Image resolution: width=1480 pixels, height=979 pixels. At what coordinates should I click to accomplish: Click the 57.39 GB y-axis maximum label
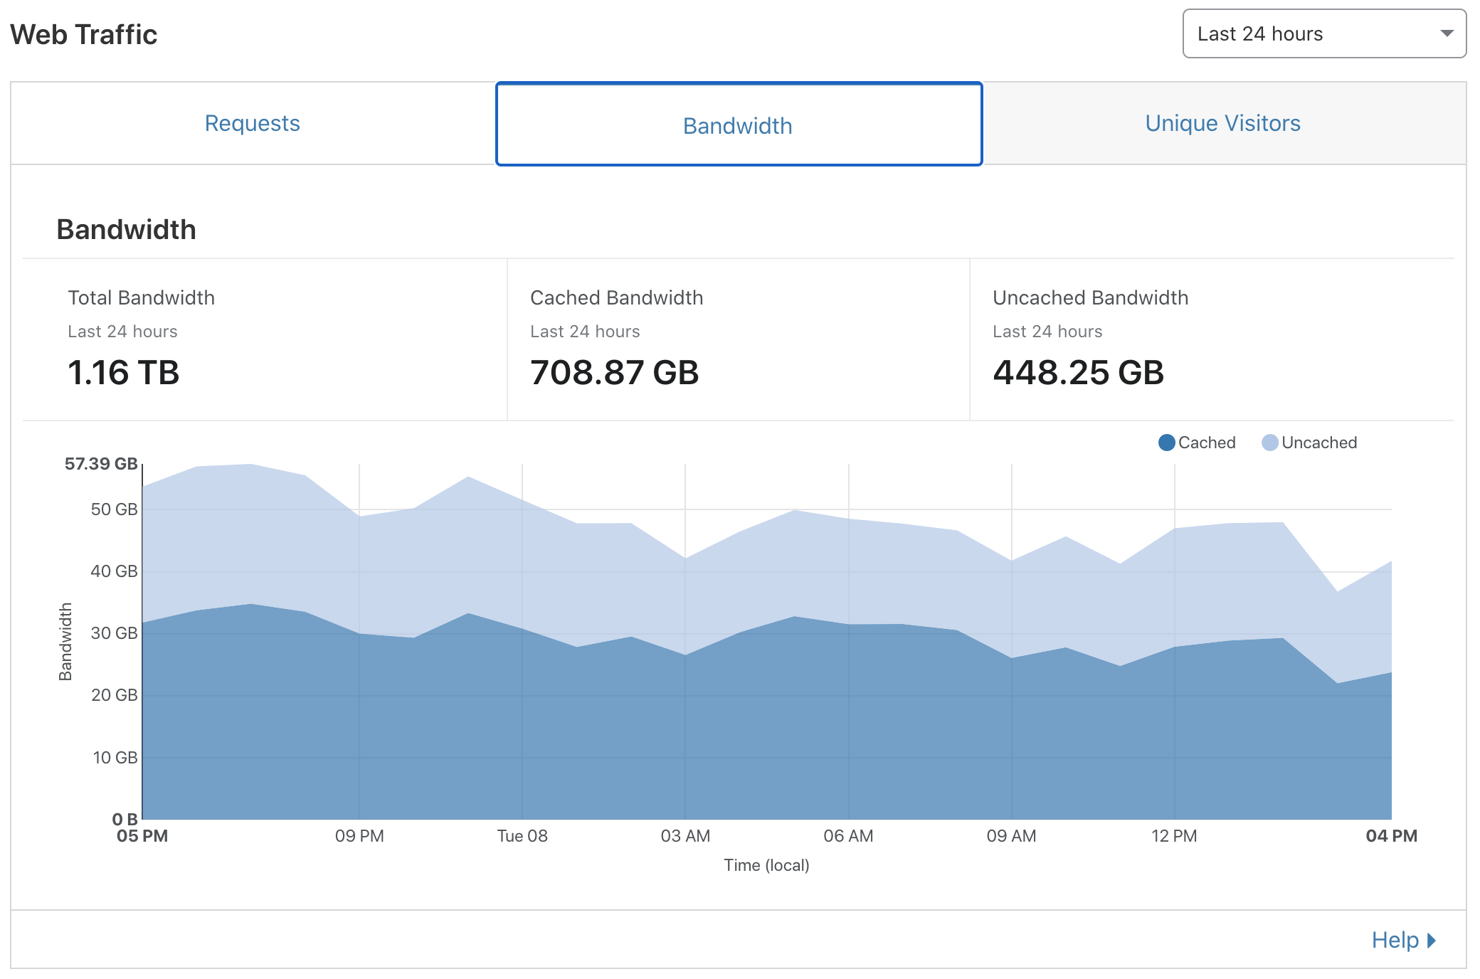[101, 464]
